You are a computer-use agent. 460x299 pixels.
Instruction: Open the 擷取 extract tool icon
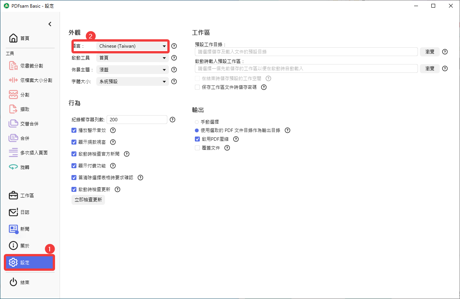click(13, 109)
